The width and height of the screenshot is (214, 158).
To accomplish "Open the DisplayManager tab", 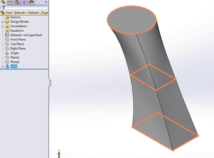I will [x=31, y=2].
